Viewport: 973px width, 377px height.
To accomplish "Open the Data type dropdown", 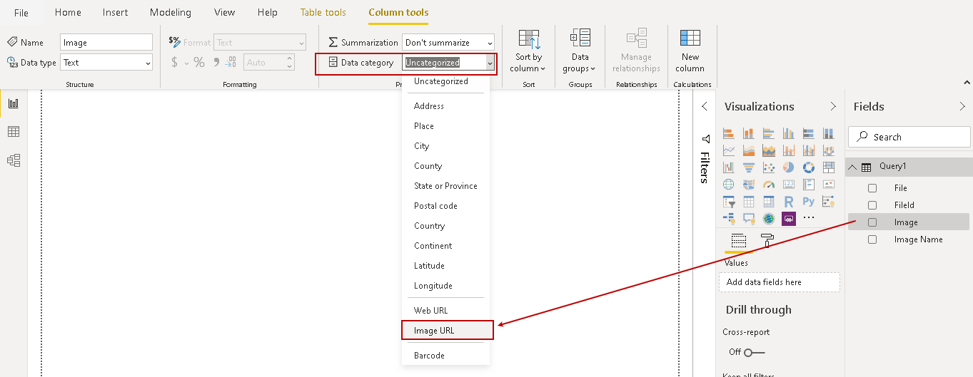I will (x=106, y=63).
